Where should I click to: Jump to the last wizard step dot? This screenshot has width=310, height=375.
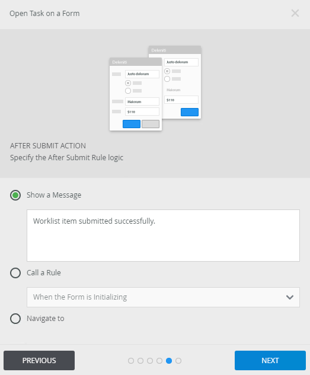coord(178,361)
